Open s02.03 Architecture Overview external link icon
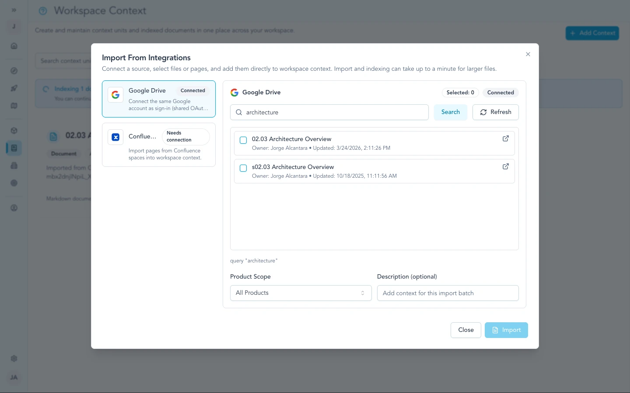The image size is (630, 393). point(505,167)
